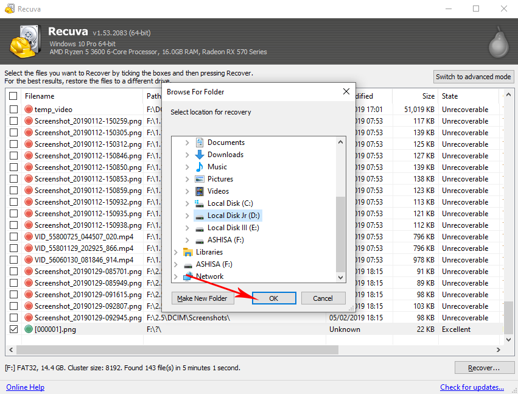Viewport: 518px width, 394px height.
Task: Select ASHISA (F:) under Libraries in tree
Action: (x=214, y=264)
